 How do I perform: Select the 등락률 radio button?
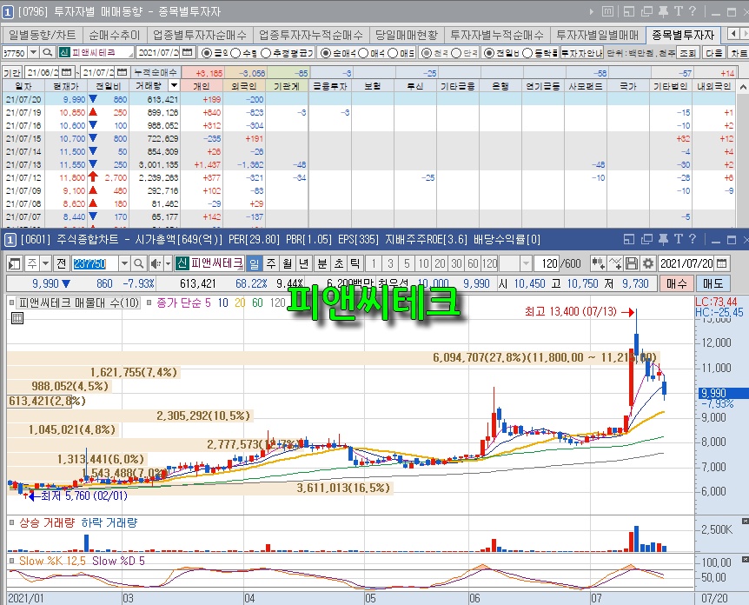527,53
